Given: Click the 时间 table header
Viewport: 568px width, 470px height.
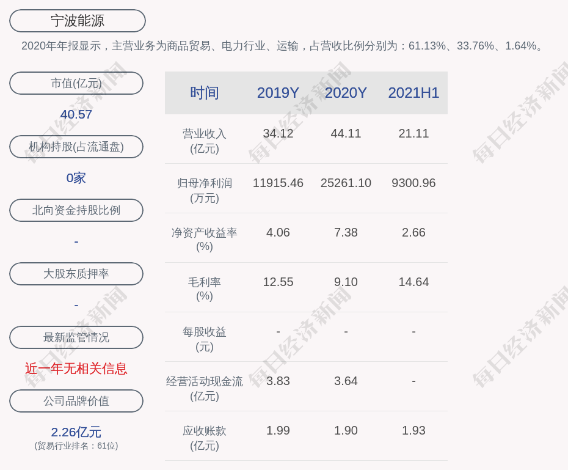Looking at the screenshot, I should 205,93.
